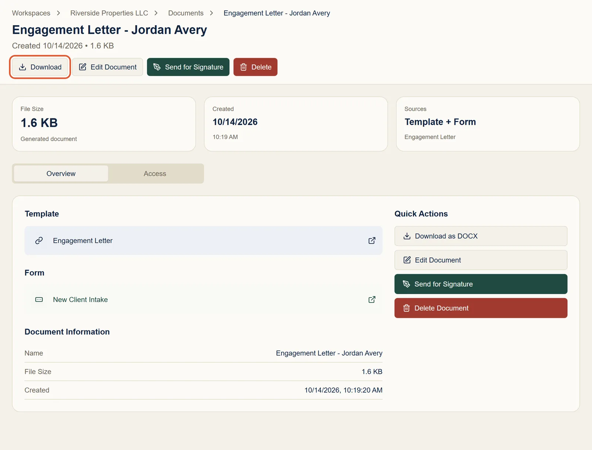592x450 pixels.
Task: Select 'Generated document' in File Size card
Action: tap(49, 139)
